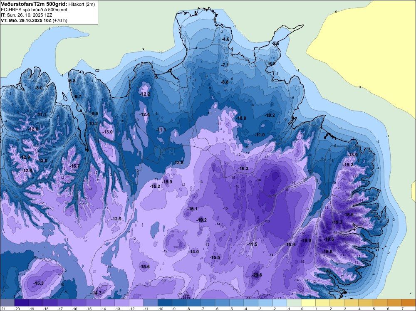Click the grey legend swatch above -21
The height and width of the screenshot is (311, 416).
[x=7, y=303]
